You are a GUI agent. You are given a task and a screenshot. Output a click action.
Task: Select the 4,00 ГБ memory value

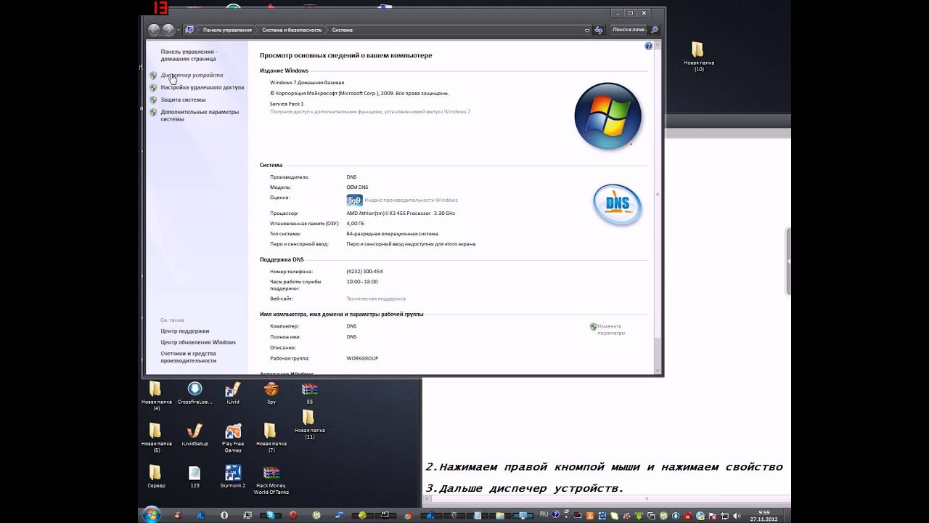pyautogui.click(x=355, y=224)
